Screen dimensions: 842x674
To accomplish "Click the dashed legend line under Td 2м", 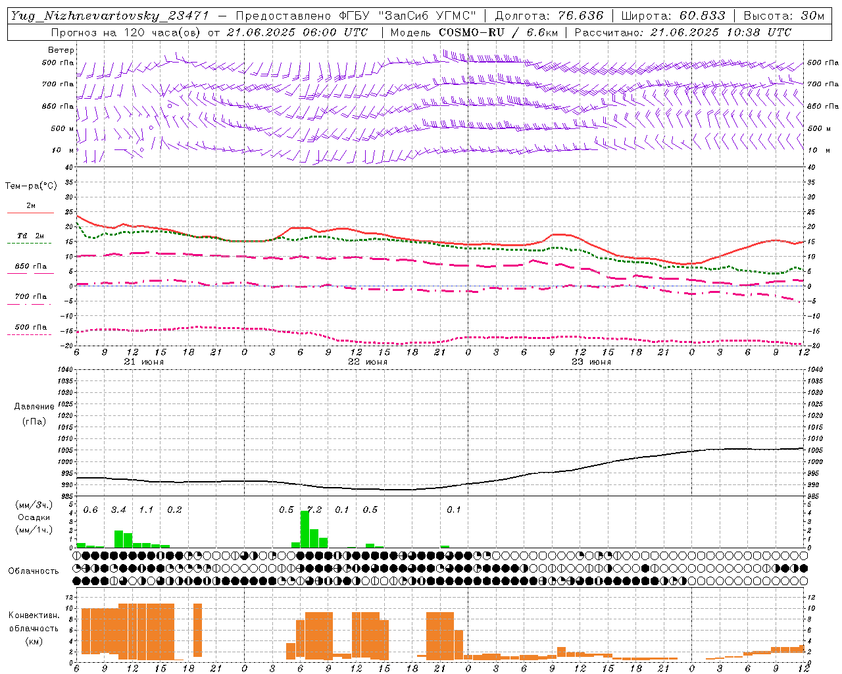I will [29, 243].
